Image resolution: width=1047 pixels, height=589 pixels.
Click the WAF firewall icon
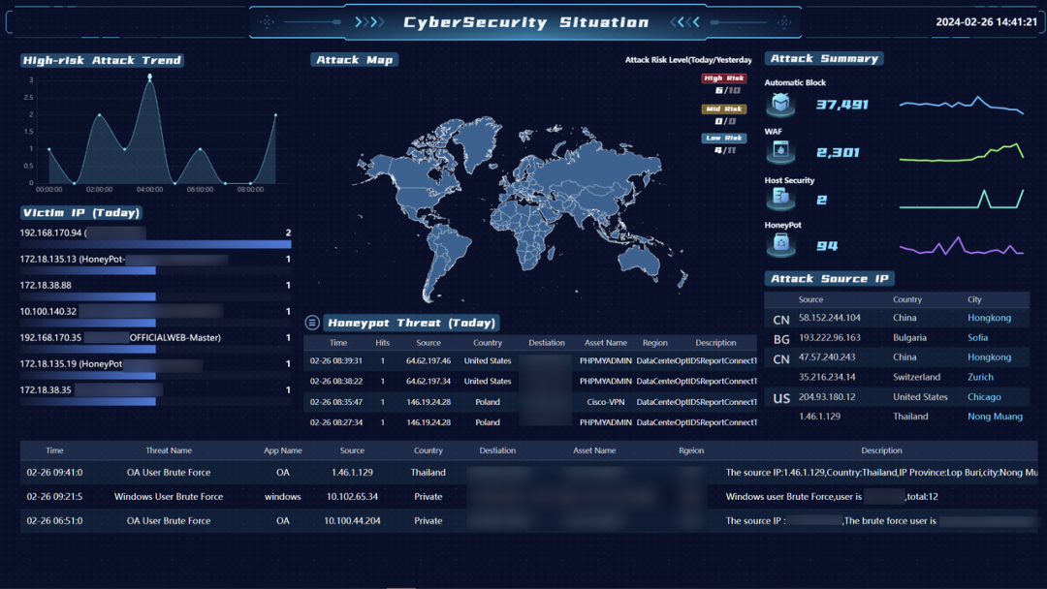coord(780,152)
